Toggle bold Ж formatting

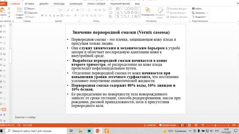[42, 16]
